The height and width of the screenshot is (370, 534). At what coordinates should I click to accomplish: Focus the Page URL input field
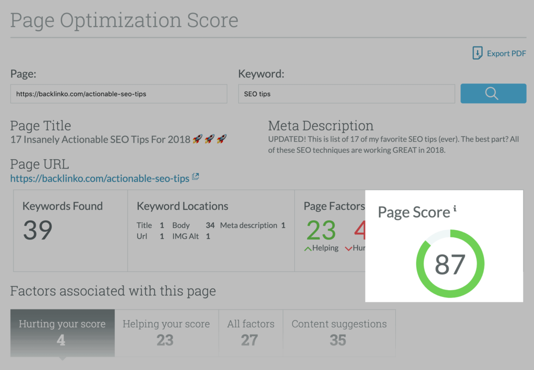pos(118,94)
